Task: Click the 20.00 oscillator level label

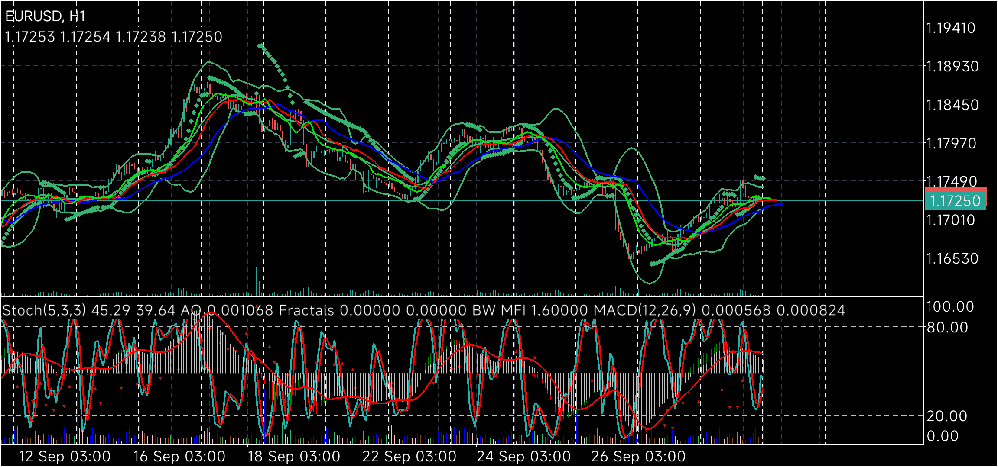Action: click(x=947, y=416)
